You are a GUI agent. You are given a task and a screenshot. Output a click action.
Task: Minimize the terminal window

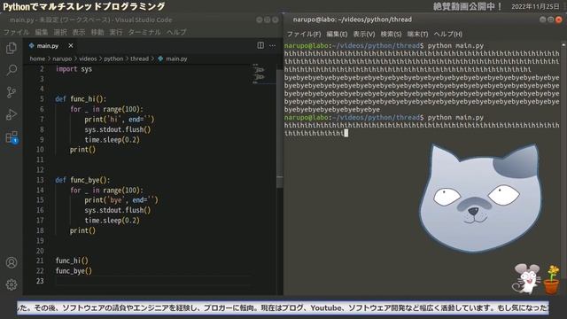(x=542, y=19)
